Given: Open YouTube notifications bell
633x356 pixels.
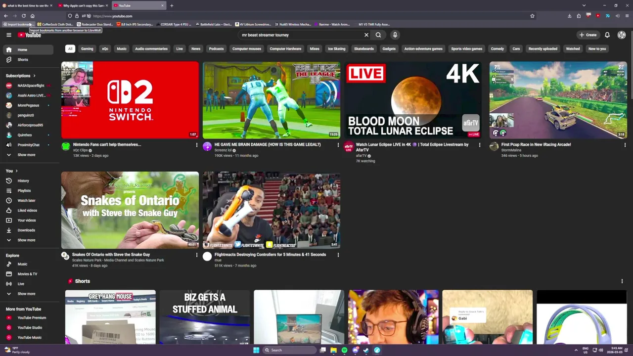Looking at the screenshot, I should click(x=607, y=35).
